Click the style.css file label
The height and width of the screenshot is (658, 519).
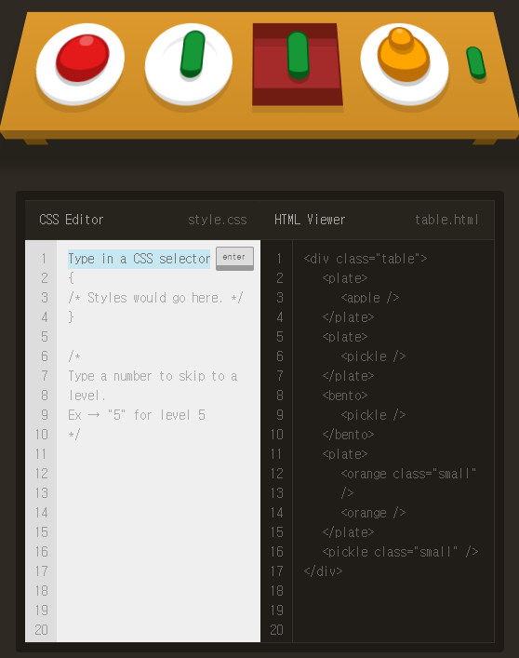coord(217,220)
